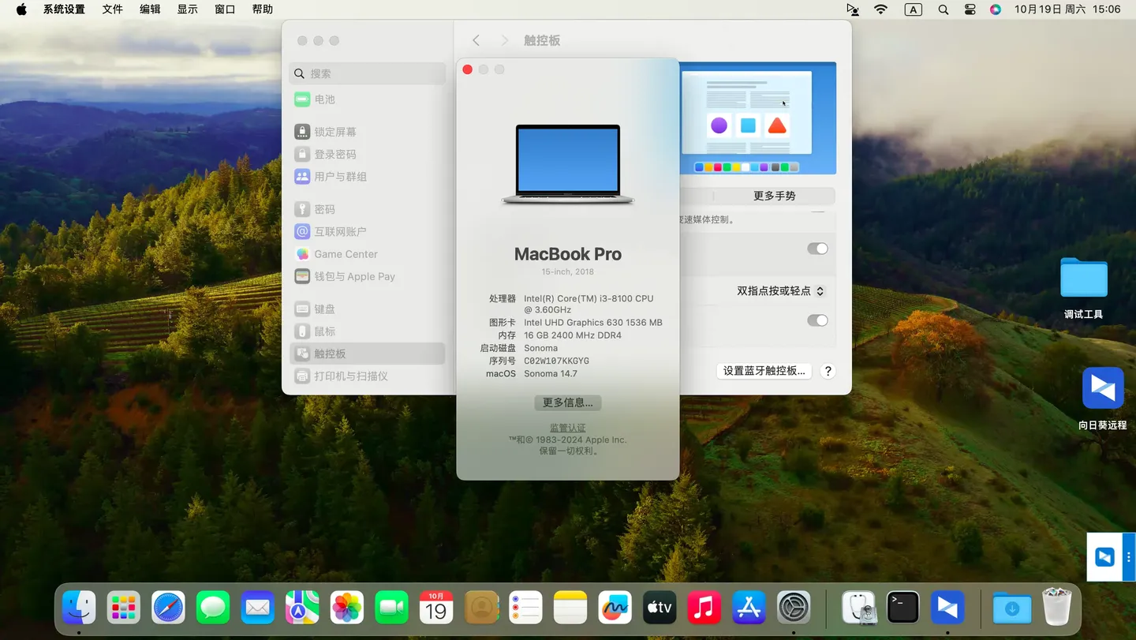
Task: Open the 双指点按或轻点 dropdown
Action: [779, 290]
